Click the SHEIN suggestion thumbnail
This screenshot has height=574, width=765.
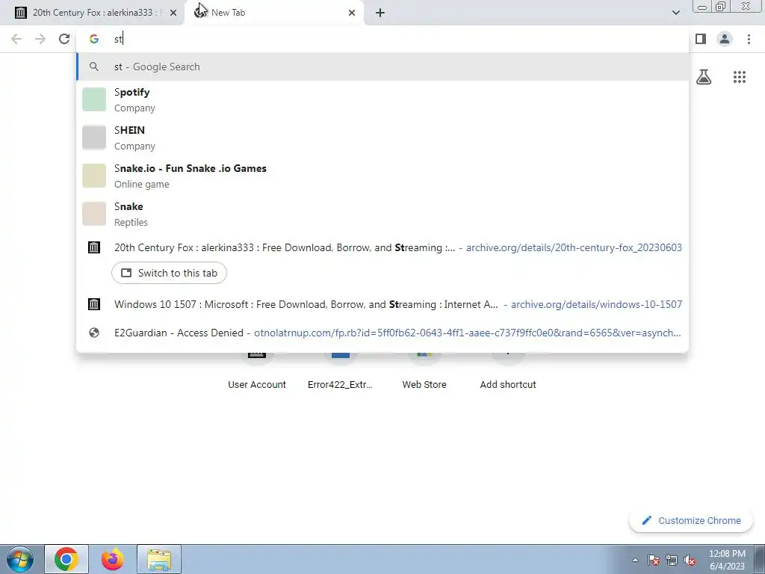pos(94,138)
